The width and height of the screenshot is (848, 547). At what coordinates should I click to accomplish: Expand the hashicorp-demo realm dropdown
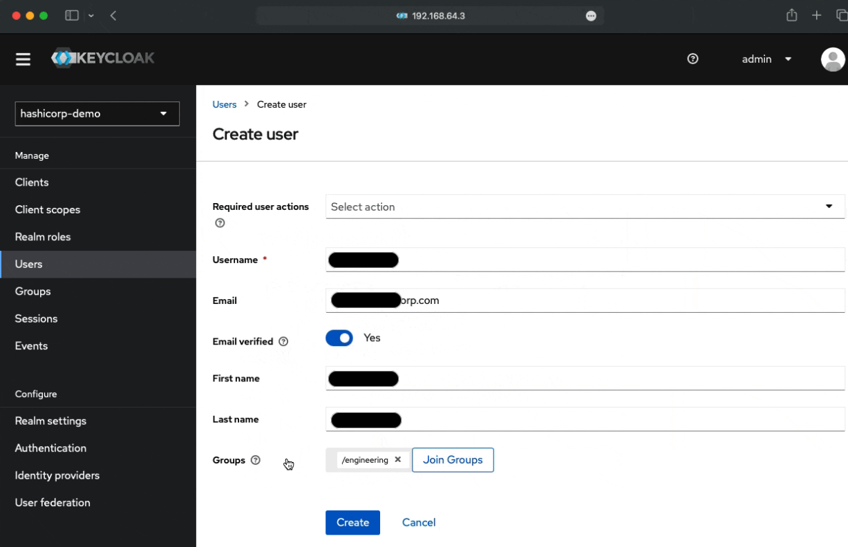point(97,114)
